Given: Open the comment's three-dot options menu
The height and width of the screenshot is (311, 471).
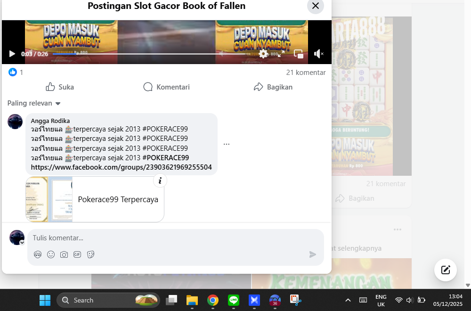Looking at the screenshot, I should (227, 144).
